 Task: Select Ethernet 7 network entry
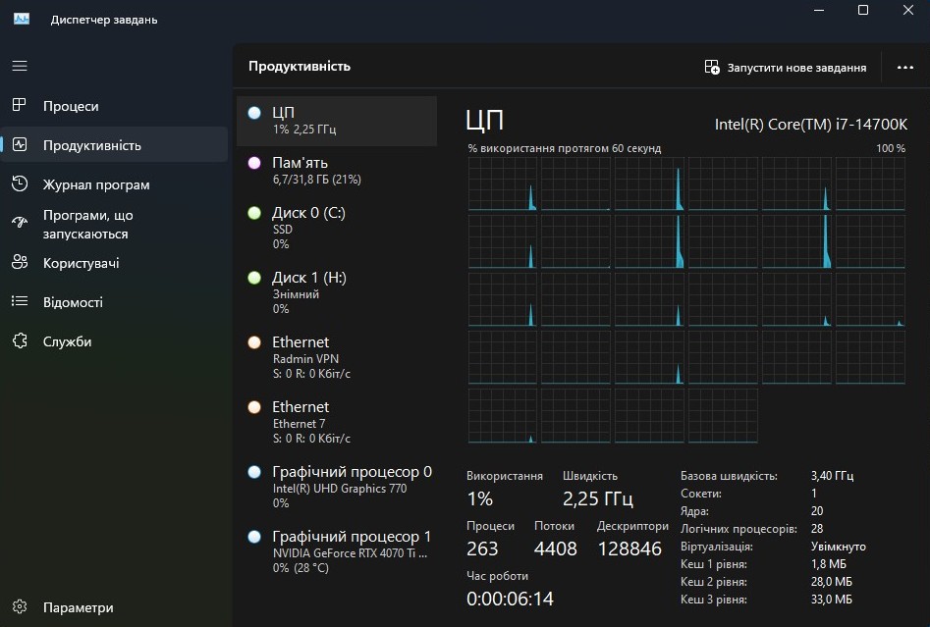click(337, 422)
